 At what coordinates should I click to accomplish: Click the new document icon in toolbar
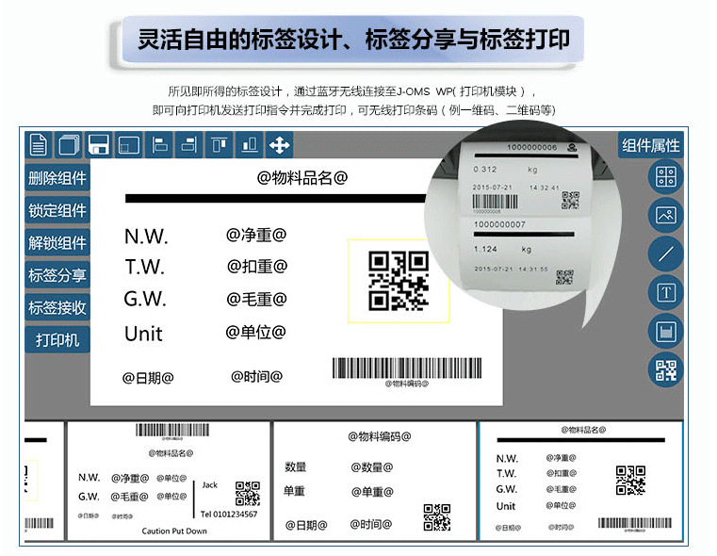(x=38, y=145)
